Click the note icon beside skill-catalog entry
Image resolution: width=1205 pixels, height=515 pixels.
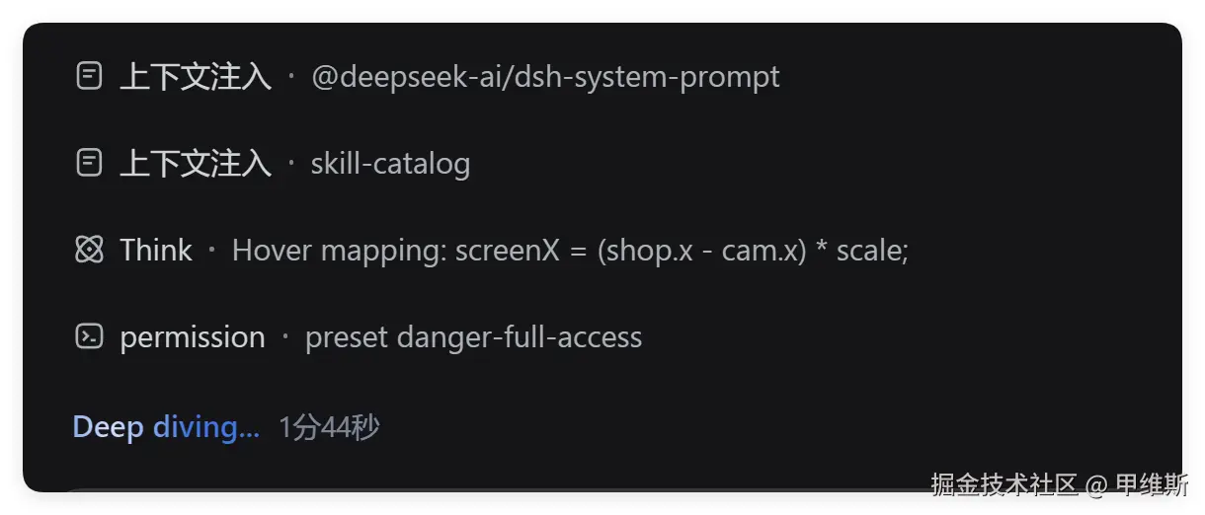coord(89,163)
